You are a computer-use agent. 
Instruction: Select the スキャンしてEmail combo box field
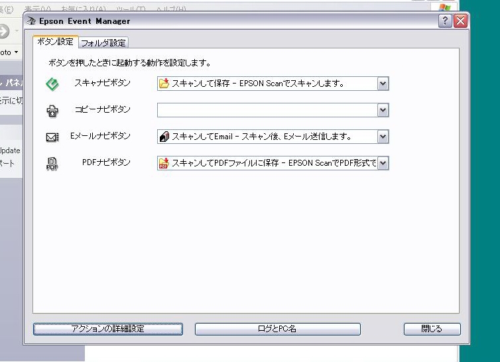pyautogui.click(x=273, y=137)
